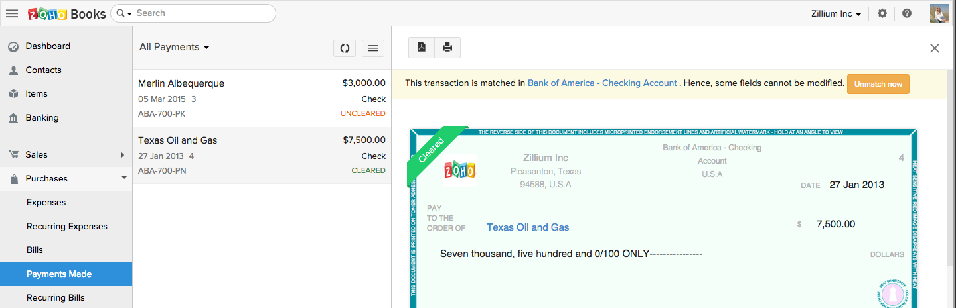Image resolution: width=956 pixels, height=308 pixels.
Task: Select the Merlin Albequerque payment row
Action: tap(262, 98)
